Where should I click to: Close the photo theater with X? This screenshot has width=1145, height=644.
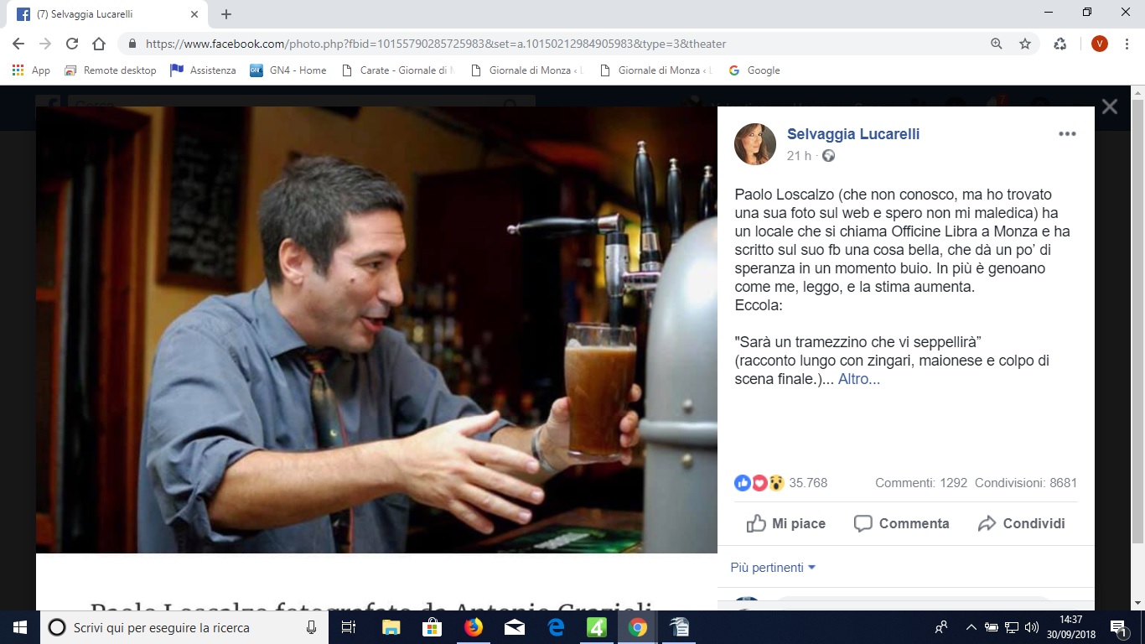(1110, 106)
